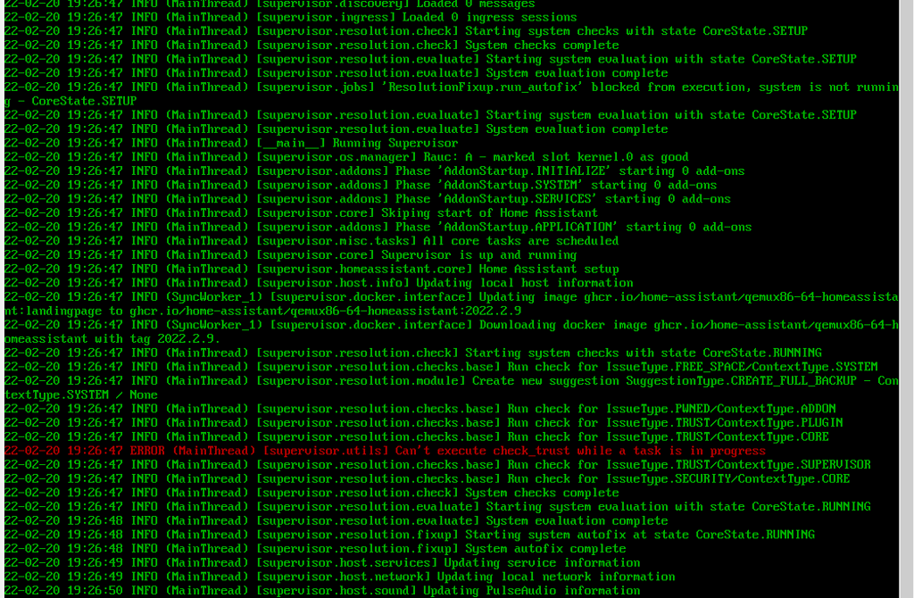This screenshot has height=598, width=914.
Task: Select 'ResolutionFixup.run_autofix blocked' log line
Action: [451, 94]
